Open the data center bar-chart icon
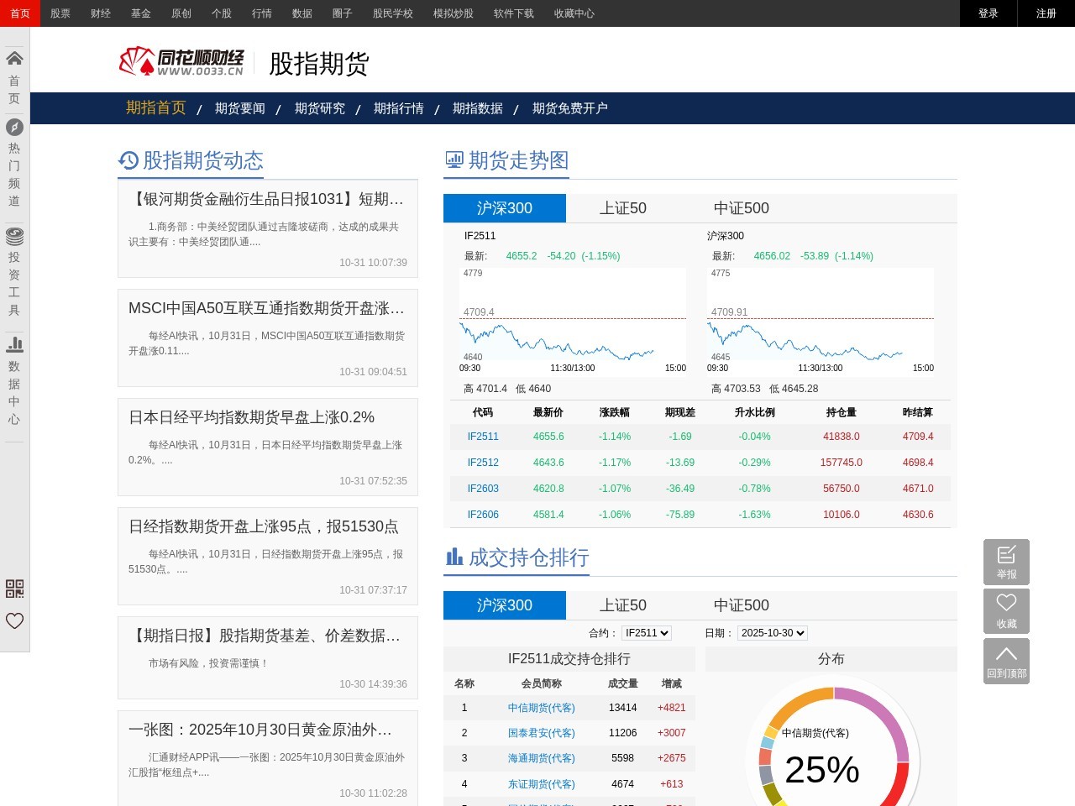1075x806 pixels. point(14,344)
